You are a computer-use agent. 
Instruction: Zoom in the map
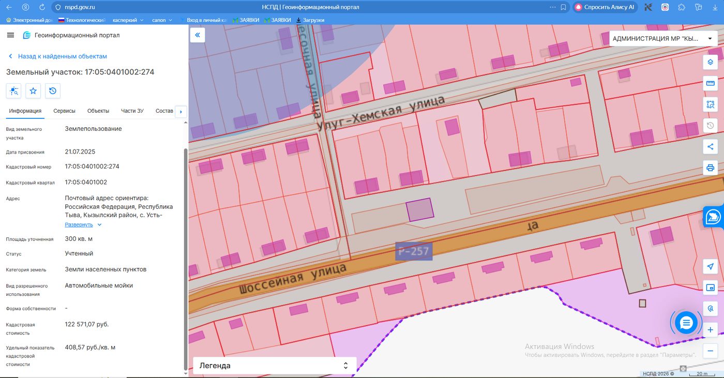coord(710,330)
